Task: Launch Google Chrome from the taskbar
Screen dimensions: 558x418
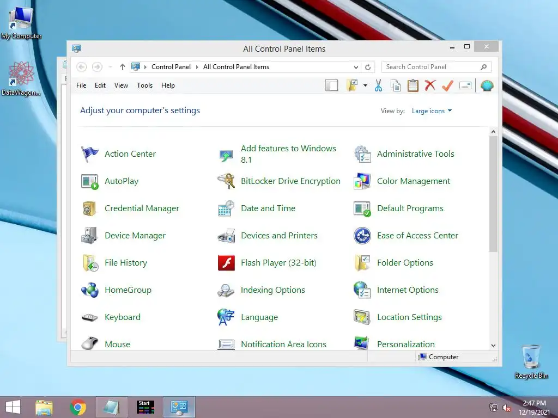Action: [77, 407]
